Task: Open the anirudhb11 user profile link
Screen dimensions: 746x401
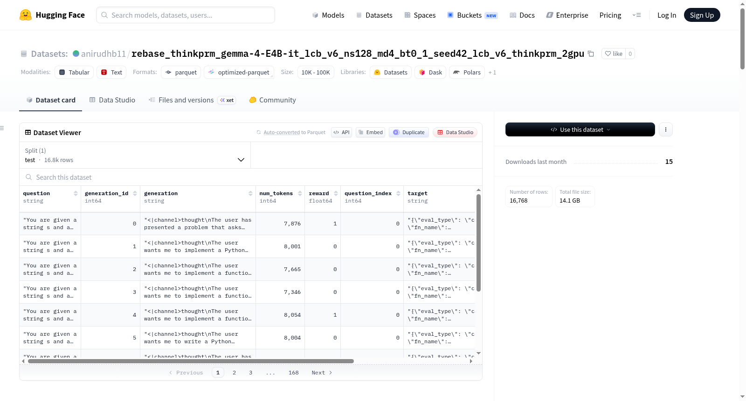Action: 104,54
